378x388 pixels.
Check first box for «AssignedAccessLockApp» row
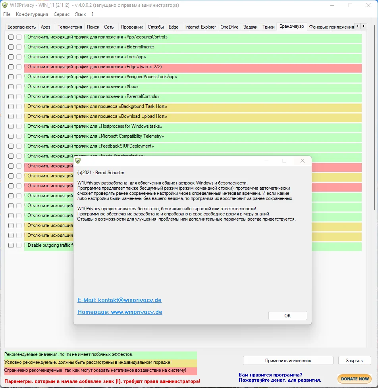click(11, 77)
